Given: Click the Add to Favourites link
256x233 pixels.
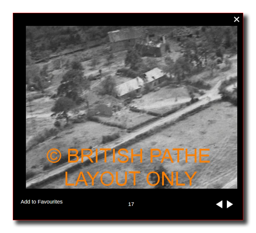Looking at the screenshot, I should [x=42, y=202].
